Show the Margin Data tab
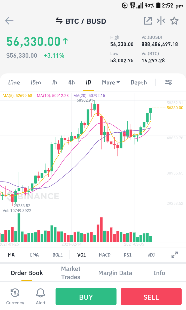The width and height of the screenshot is (186, 310). [115, 273]
